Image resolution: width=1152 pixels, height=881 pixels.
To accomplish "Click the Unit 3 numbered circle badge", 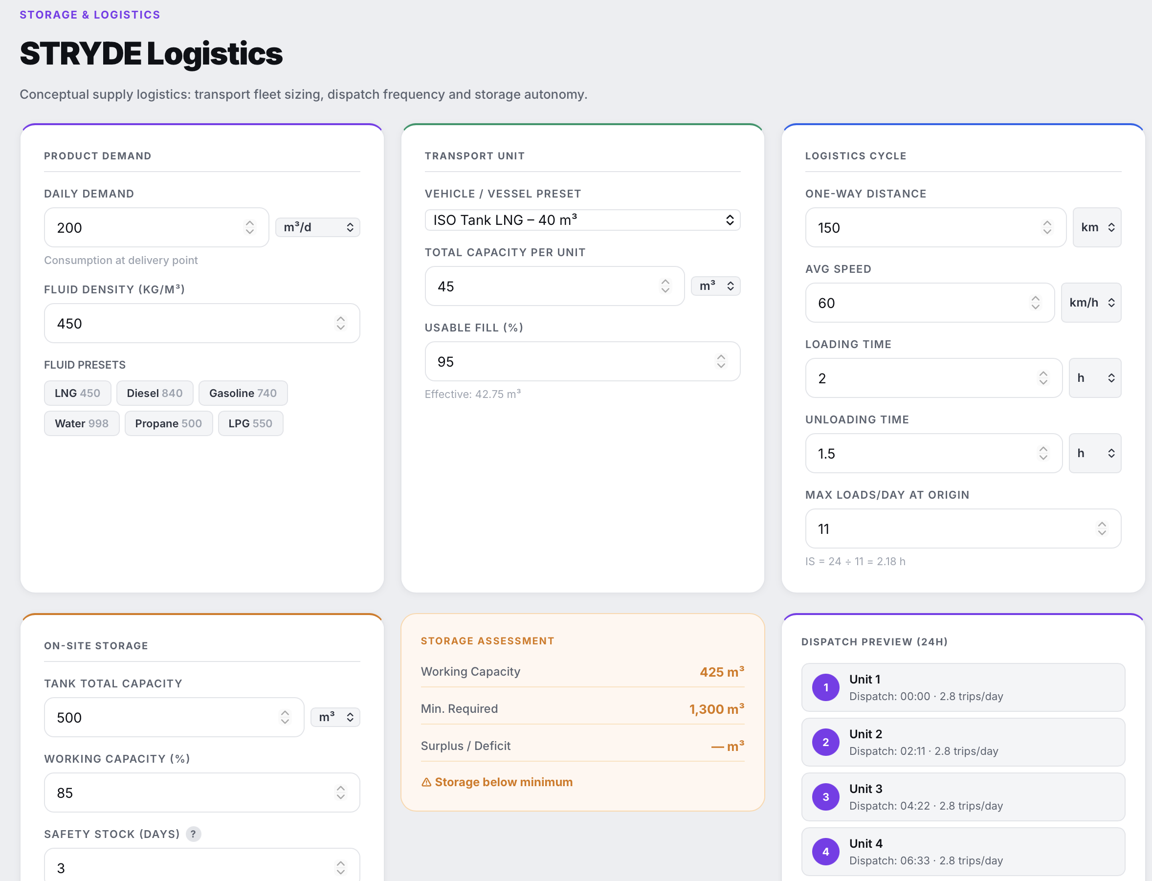I will coord(825,796).
